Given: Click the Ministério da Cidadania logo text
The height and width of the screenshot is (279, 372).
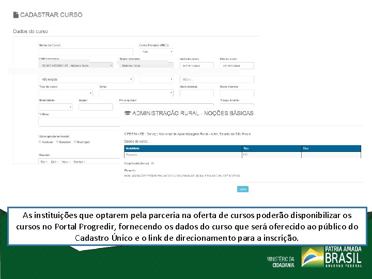Looking at the screenshot, I should (x=281, y=262).
